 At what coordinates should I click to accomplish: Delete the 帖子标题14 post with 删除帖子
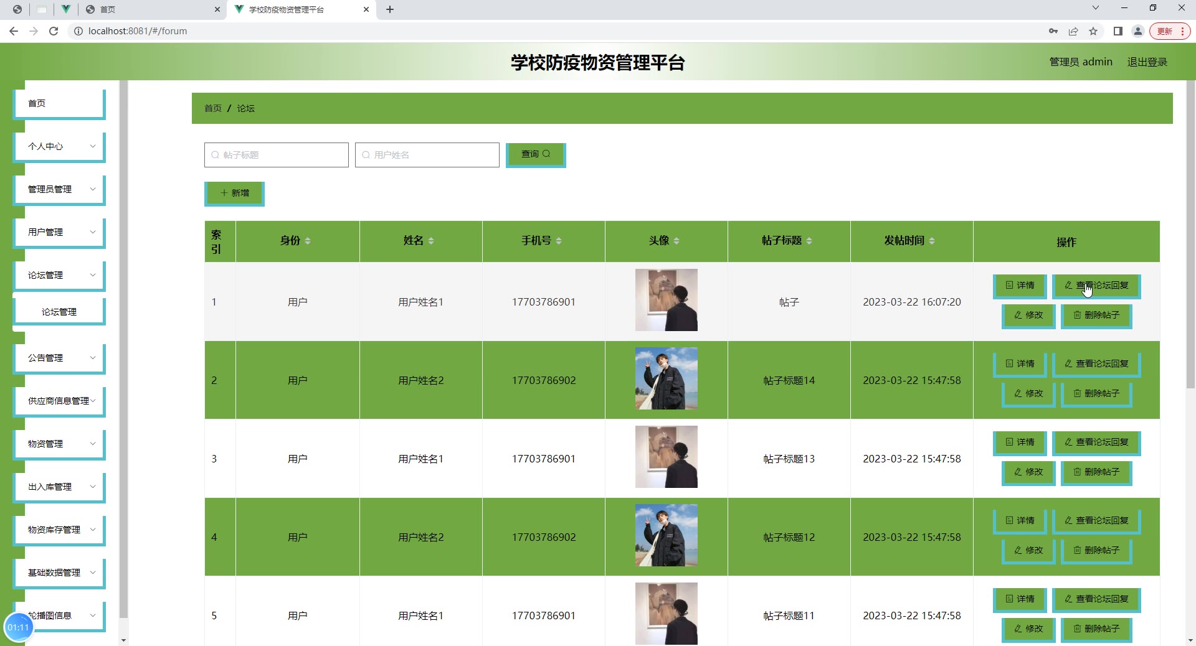[x=1096, y=394]
